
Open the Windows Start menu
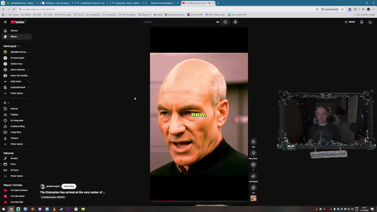(4, 209)
